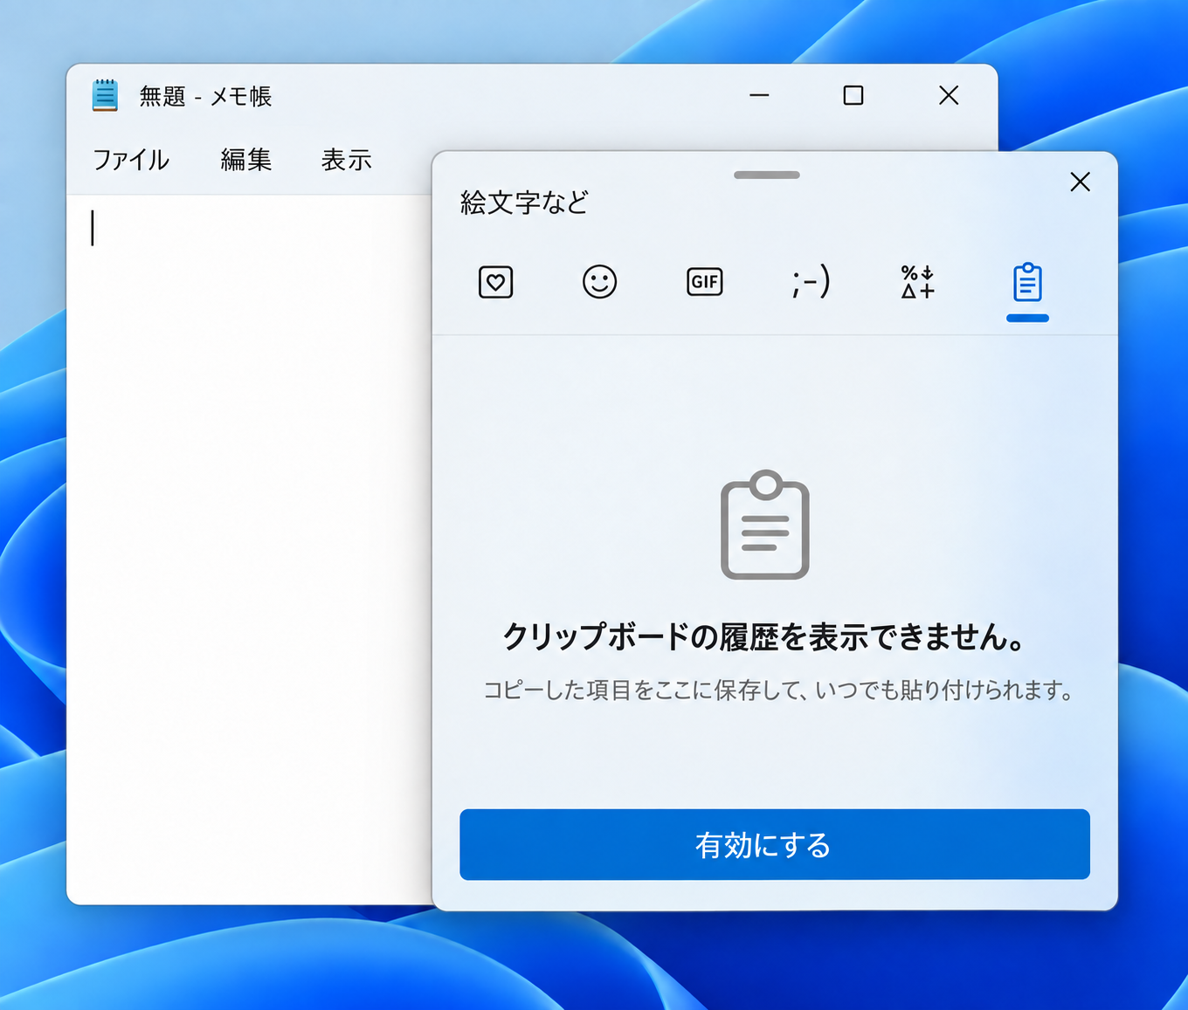Click inside the Notepad text area

[x=249, y=548]
